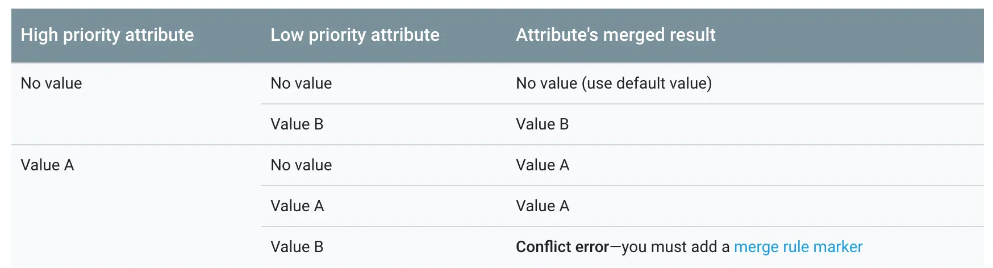Select "Value B" low priority cell in second row
Screen dimensions: 993x268
pyautogui.click(x=297, y=124)
